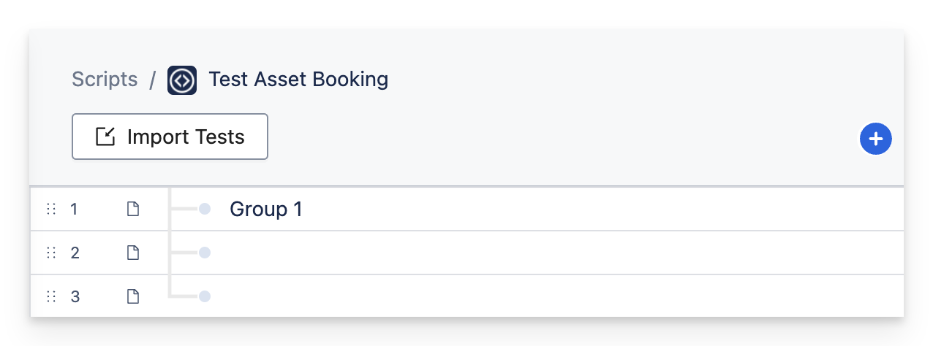Click the tree node dot in row 3
This screenshot has width=933, height=346.
[x=205, y=296]
